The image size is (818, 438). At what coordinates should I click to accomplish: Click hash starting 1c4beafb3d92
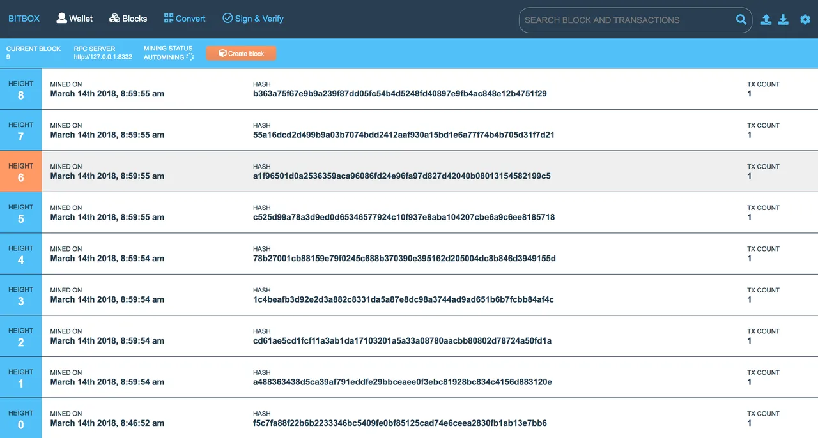click(403, 299)
